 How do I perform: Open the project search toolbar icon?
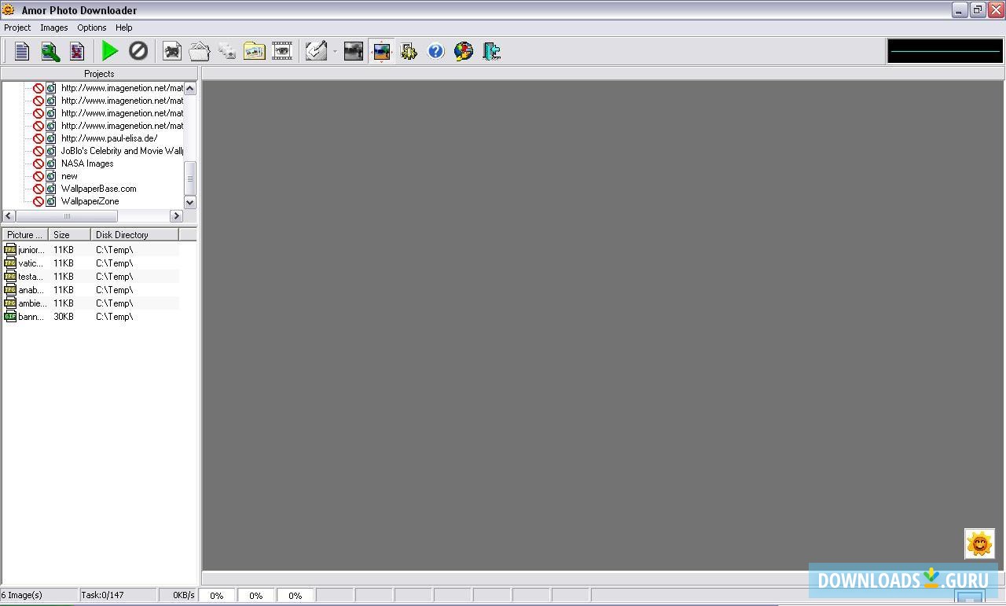[x=49, y=50]
